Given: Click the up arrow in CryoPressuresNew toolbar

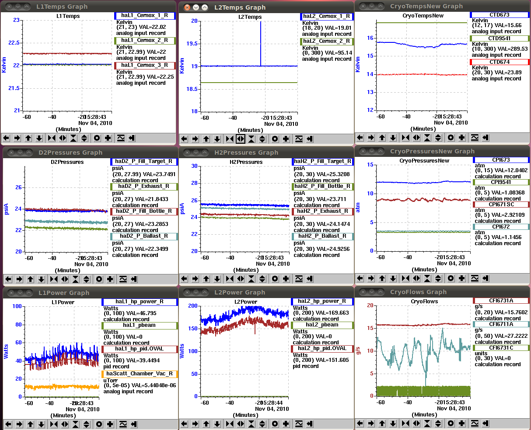Looking at the screenshot, I should (382, 278).
